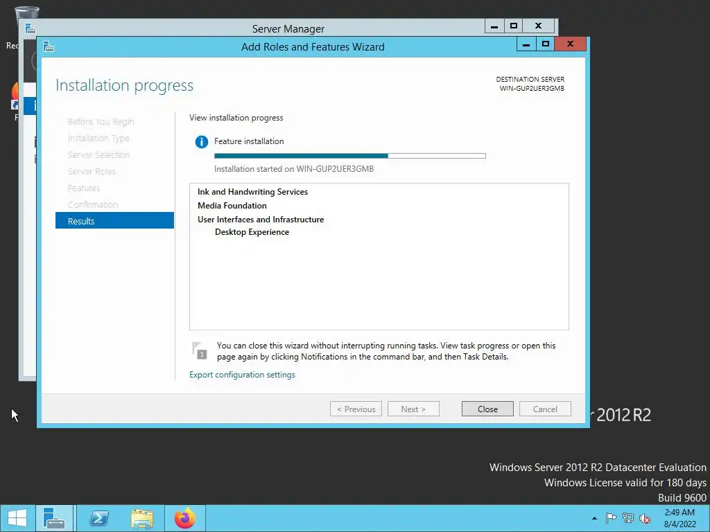Open the Windows Start button
This screenshot has width=710, height=532.
coord(17,518)
